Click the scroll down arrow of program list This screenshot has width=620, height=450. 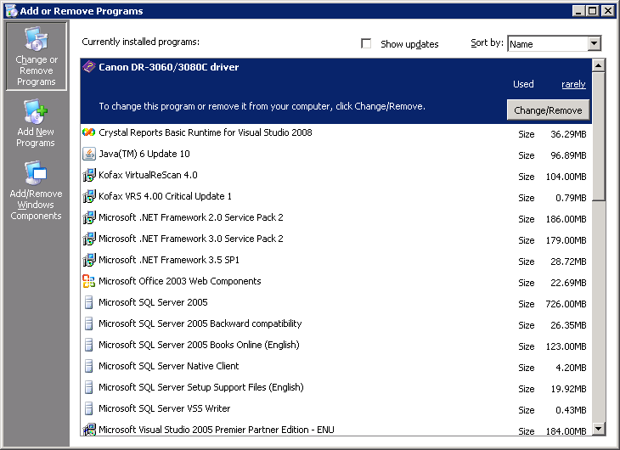[599, 428]
